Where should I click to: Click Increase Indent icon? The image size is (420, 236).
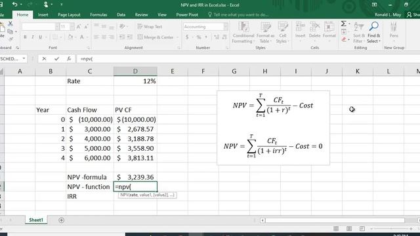pos(129,37)
